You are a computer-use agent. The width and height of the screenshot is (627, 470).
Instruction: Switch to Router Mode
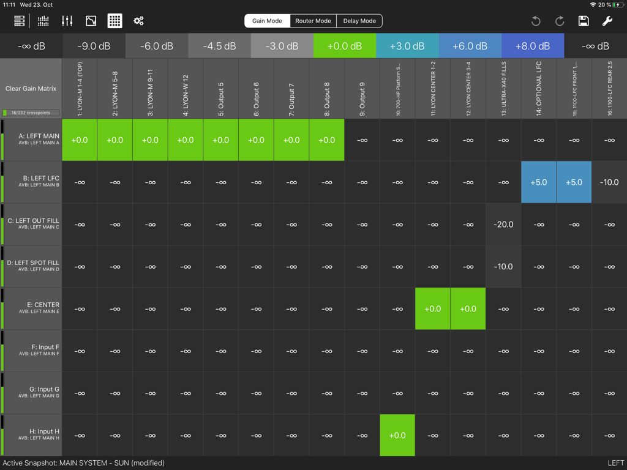(313, 20)
